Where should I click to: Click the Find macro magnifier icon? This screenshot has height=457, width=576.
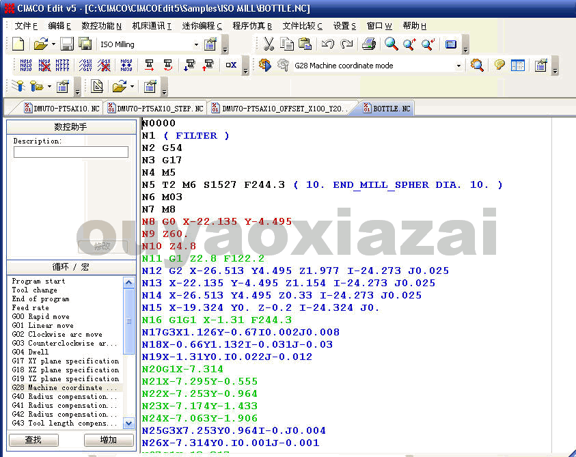pyautogui.click(x=477, y=66)
